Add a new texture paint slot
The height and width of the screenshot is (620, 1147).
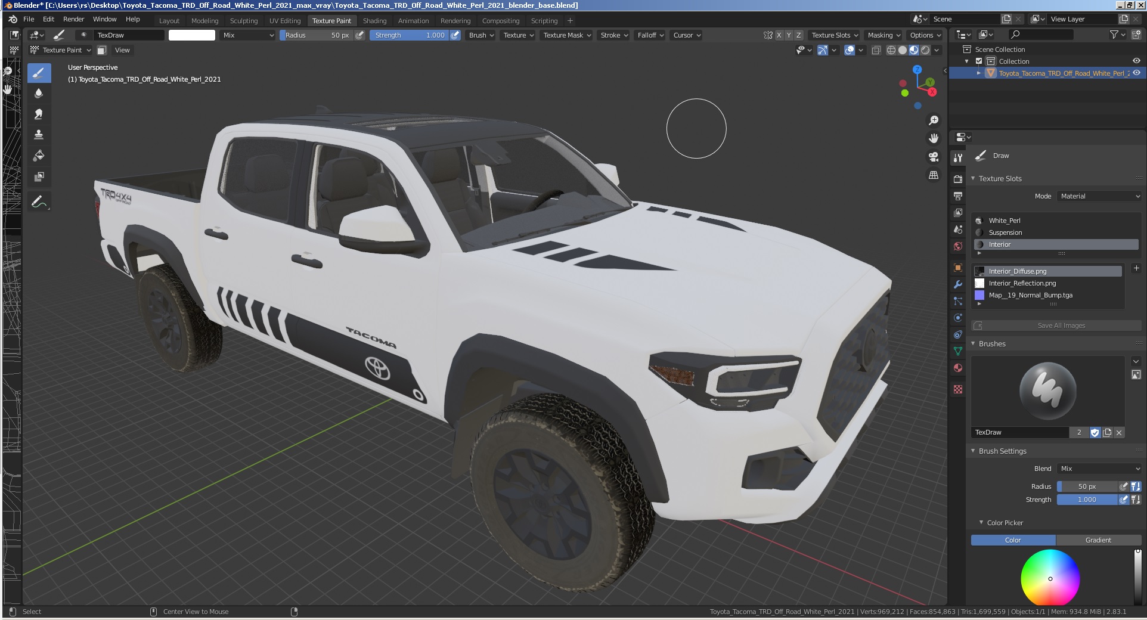pyautogui.click(x=1136, y=269)
